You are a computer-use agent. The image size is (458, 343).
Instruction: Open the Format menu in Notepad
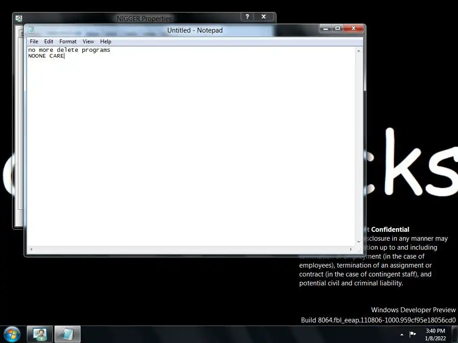[68, 42]
